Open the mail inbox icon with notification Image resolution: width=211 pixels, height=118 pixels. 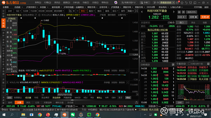pos(178,3)
